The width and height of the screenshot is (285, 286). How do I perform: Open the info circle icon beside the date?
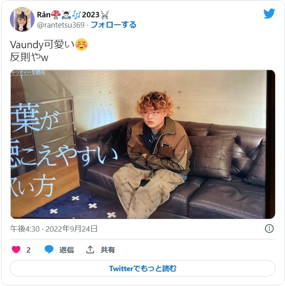[x=269, y=229]
